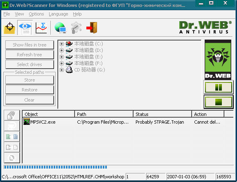This screenshot has height=182, width=237.
Task: Expand the 本地磁盘 (D:) tree node
Action: [61, 50]
